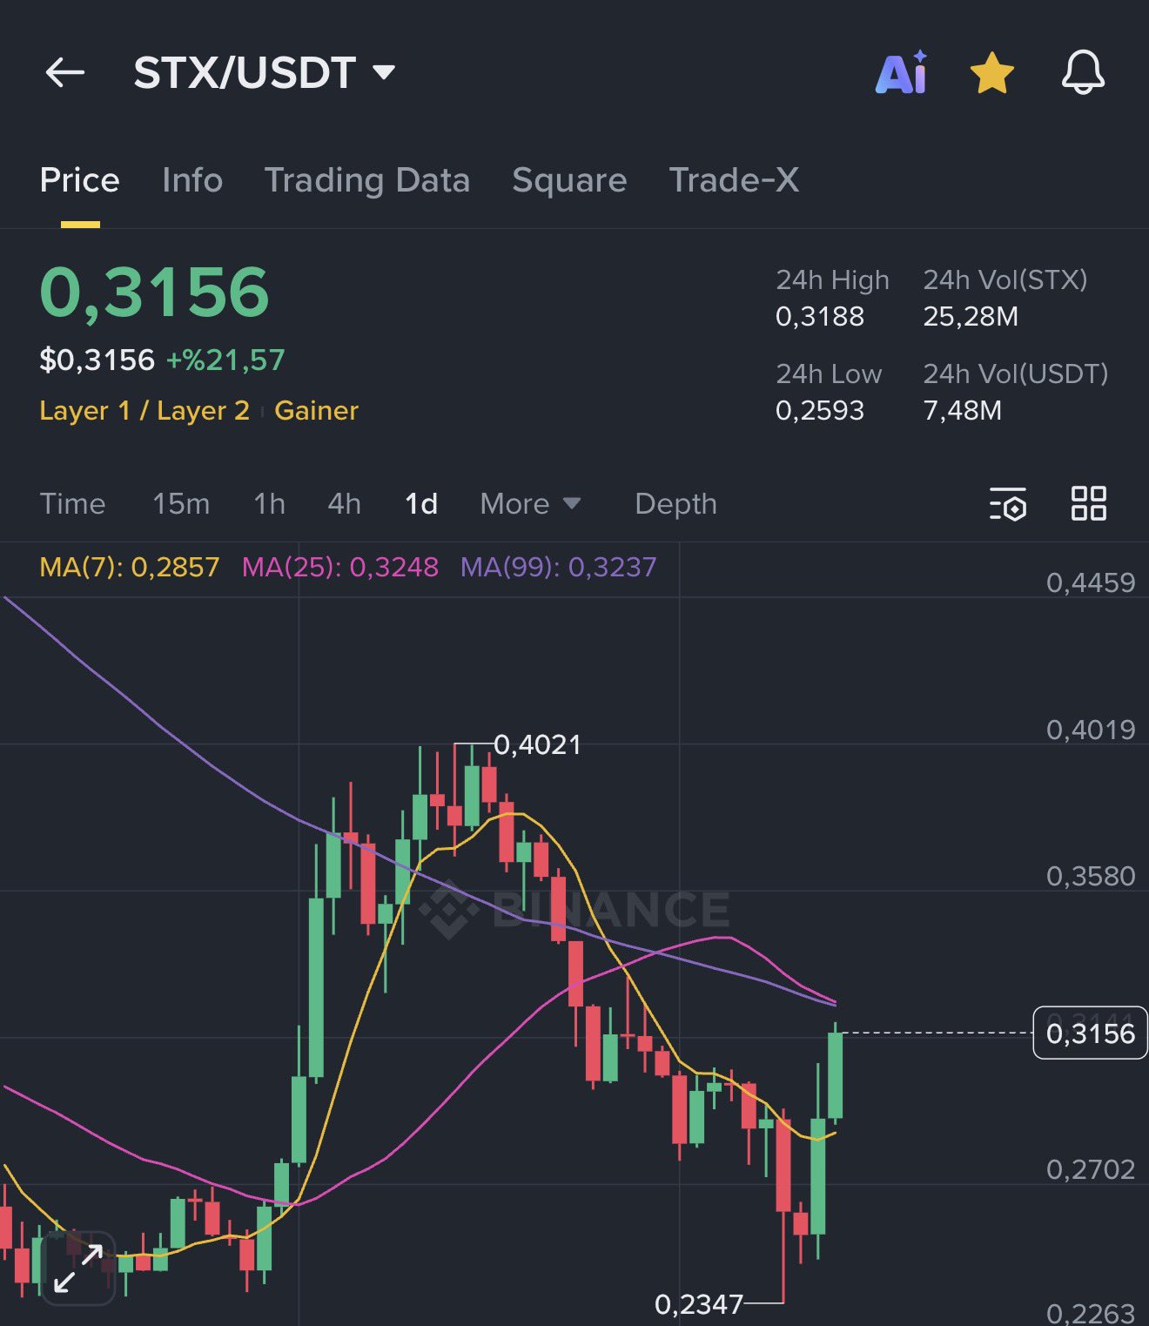Click the MA(7) indicator label

pyautogui.click(x=130, y=568)
